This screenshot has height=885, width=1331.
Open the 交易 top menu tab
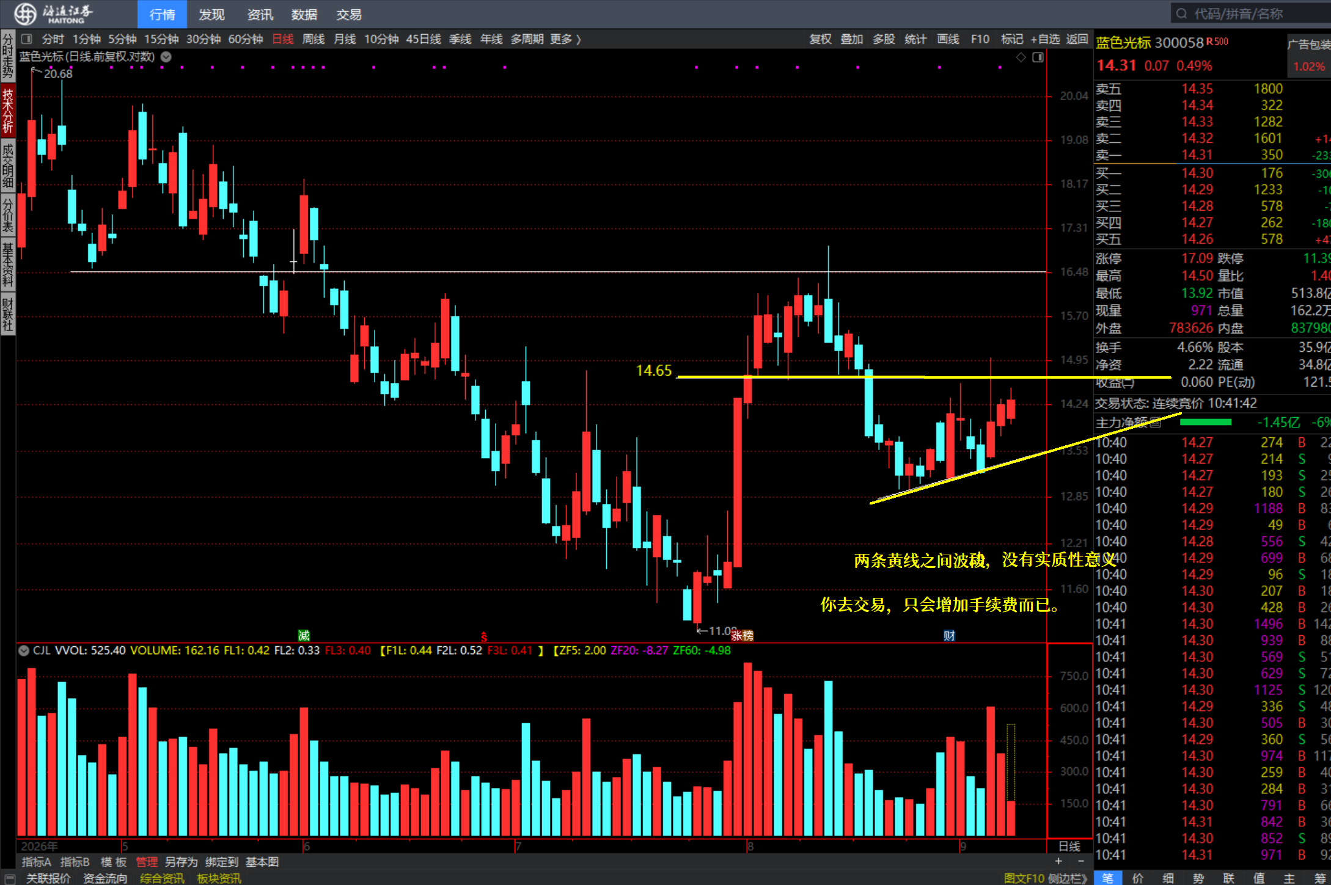coord(349,14)
